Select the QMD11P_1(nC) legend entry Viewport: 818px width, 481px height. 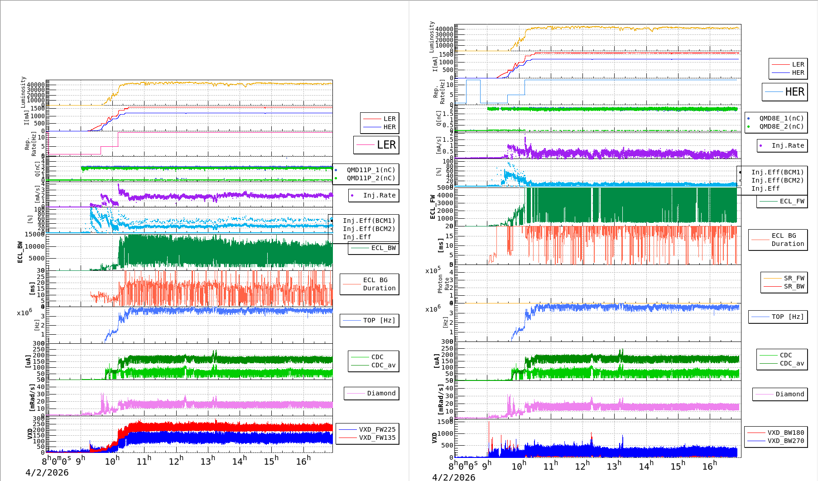pos(371,170)
